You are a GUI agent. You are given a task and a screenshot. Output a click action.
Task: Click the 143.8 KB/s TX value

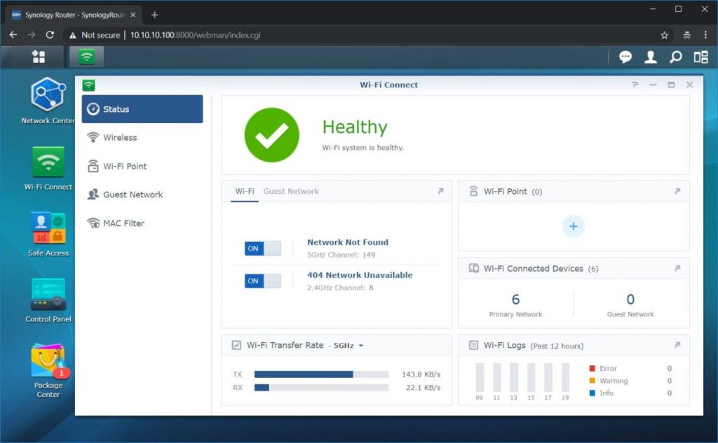(x=421, y=374)
